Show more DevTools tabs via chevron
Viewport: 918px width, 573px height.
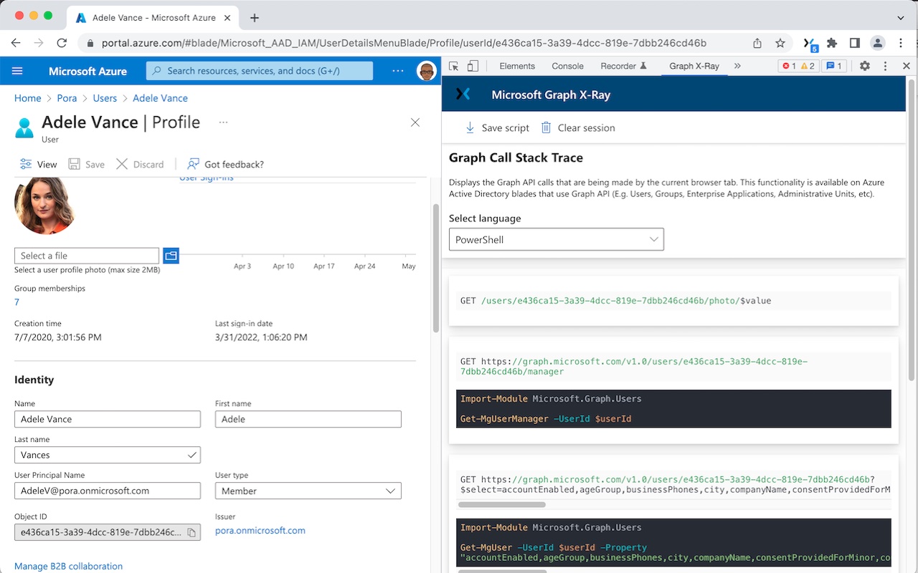click(737, 66)
